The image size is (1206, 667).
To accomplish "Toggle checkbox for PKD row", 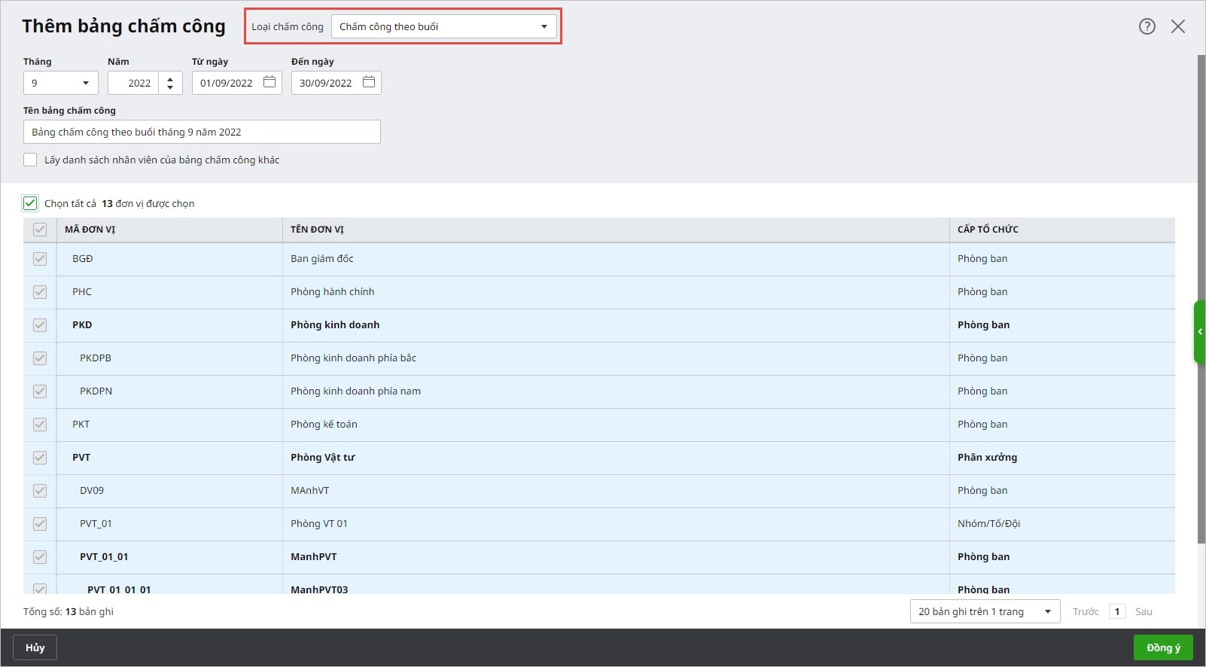I will point(40,325).
